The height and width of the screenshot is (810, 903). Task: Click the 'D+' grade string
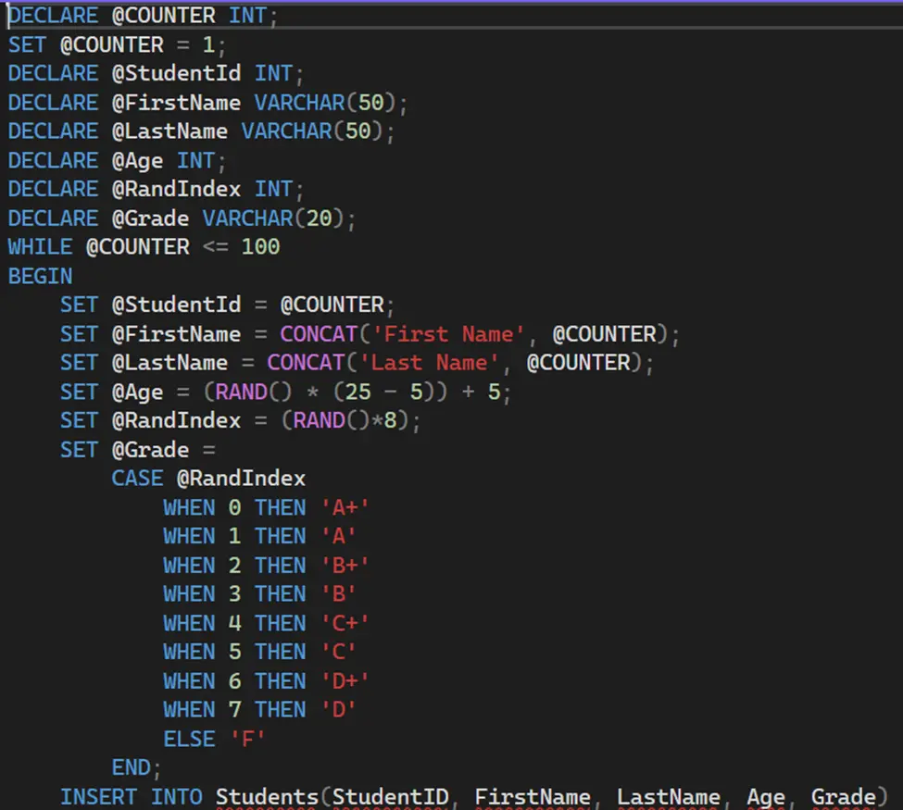click(345, 681)
